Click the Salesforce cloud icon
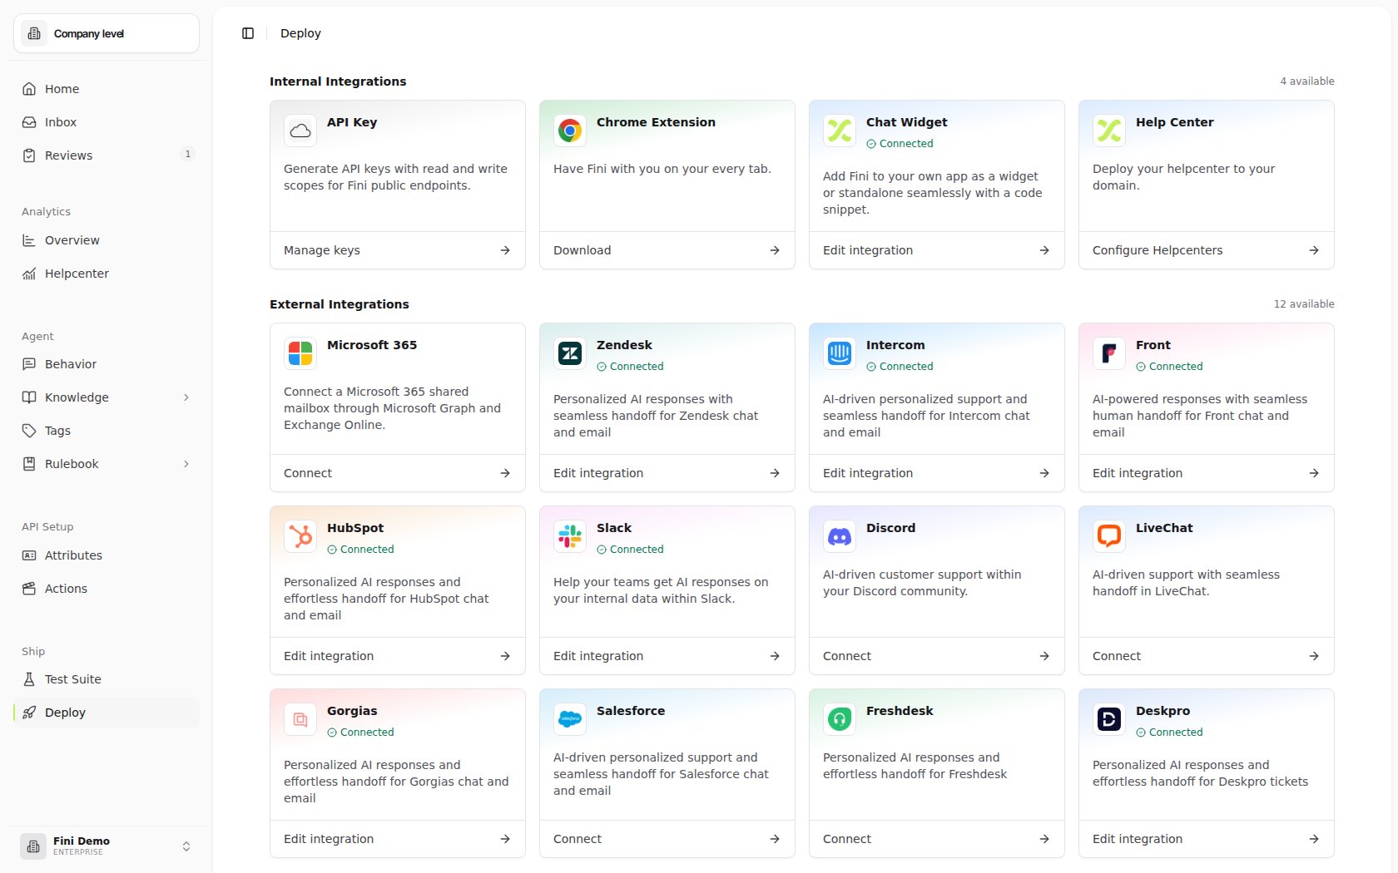Image resolution: width=1398 pixels, height=873 pixels. pos(570,719)
